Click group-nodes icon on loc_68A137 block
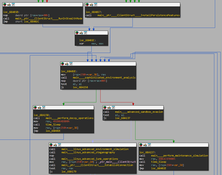 click(x=149, y=145)
